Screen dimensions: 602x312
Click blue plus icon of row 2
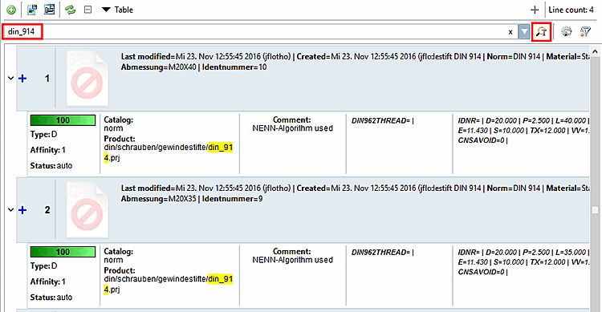point(22,210)
